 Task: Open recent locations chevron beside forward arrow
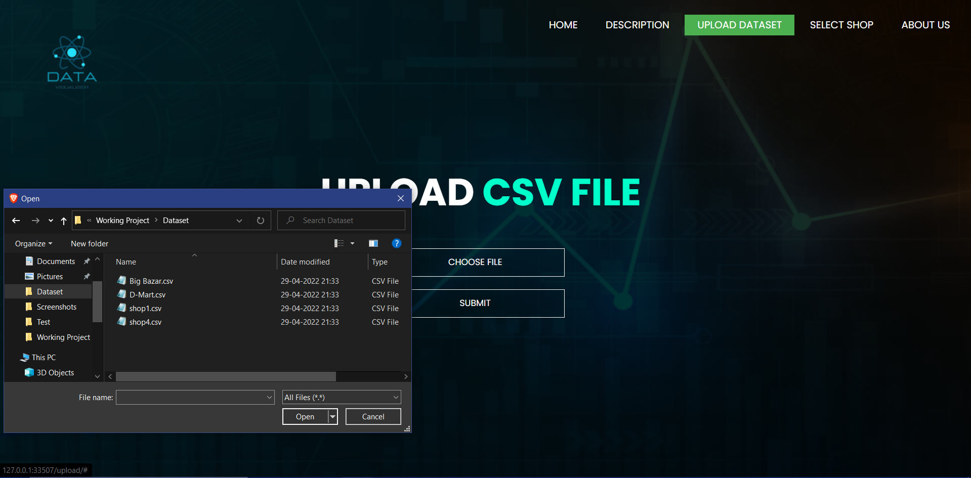point(51,221)
